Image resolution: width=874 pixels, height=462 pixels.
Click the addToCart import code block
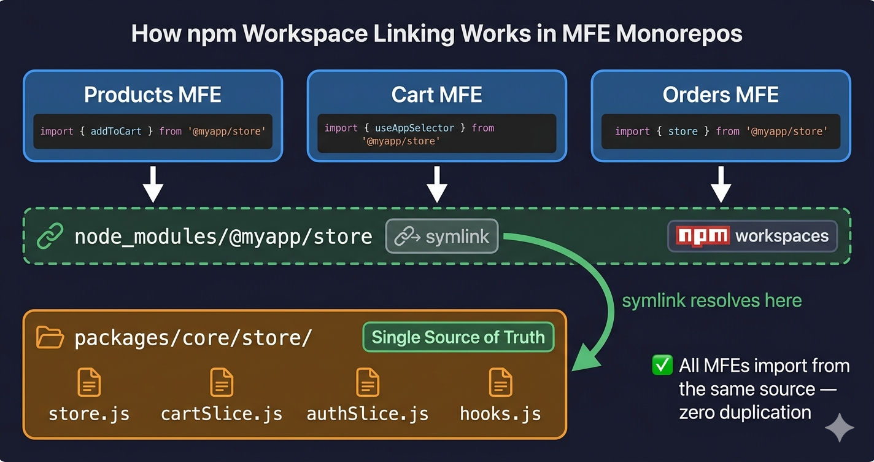pos(153,131)
